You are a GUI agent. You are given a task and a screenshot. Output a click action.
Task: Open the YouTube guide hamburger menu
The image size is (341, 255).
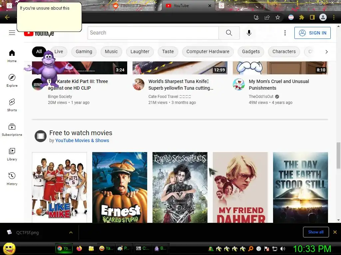pyautogui.click(x=12, y=33)
